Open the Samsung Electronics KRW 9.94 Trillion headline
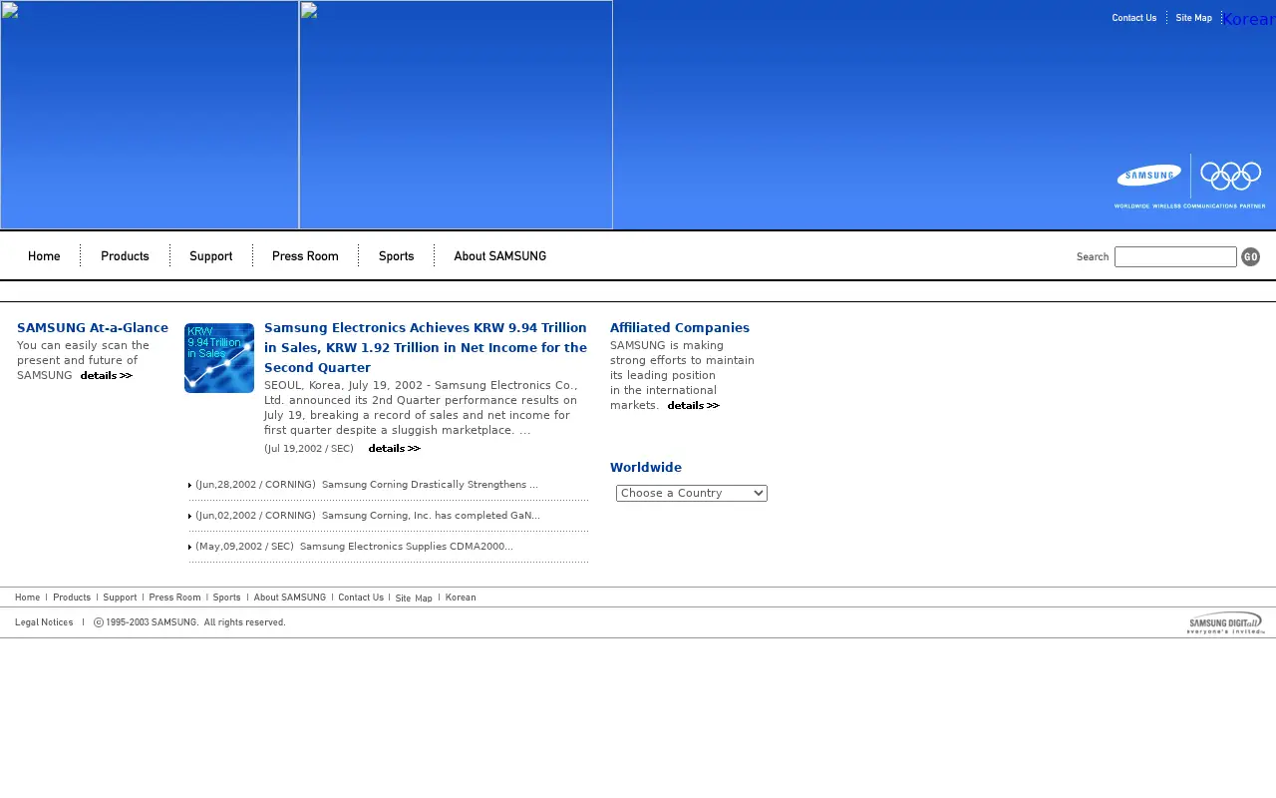 pos(426,347)
